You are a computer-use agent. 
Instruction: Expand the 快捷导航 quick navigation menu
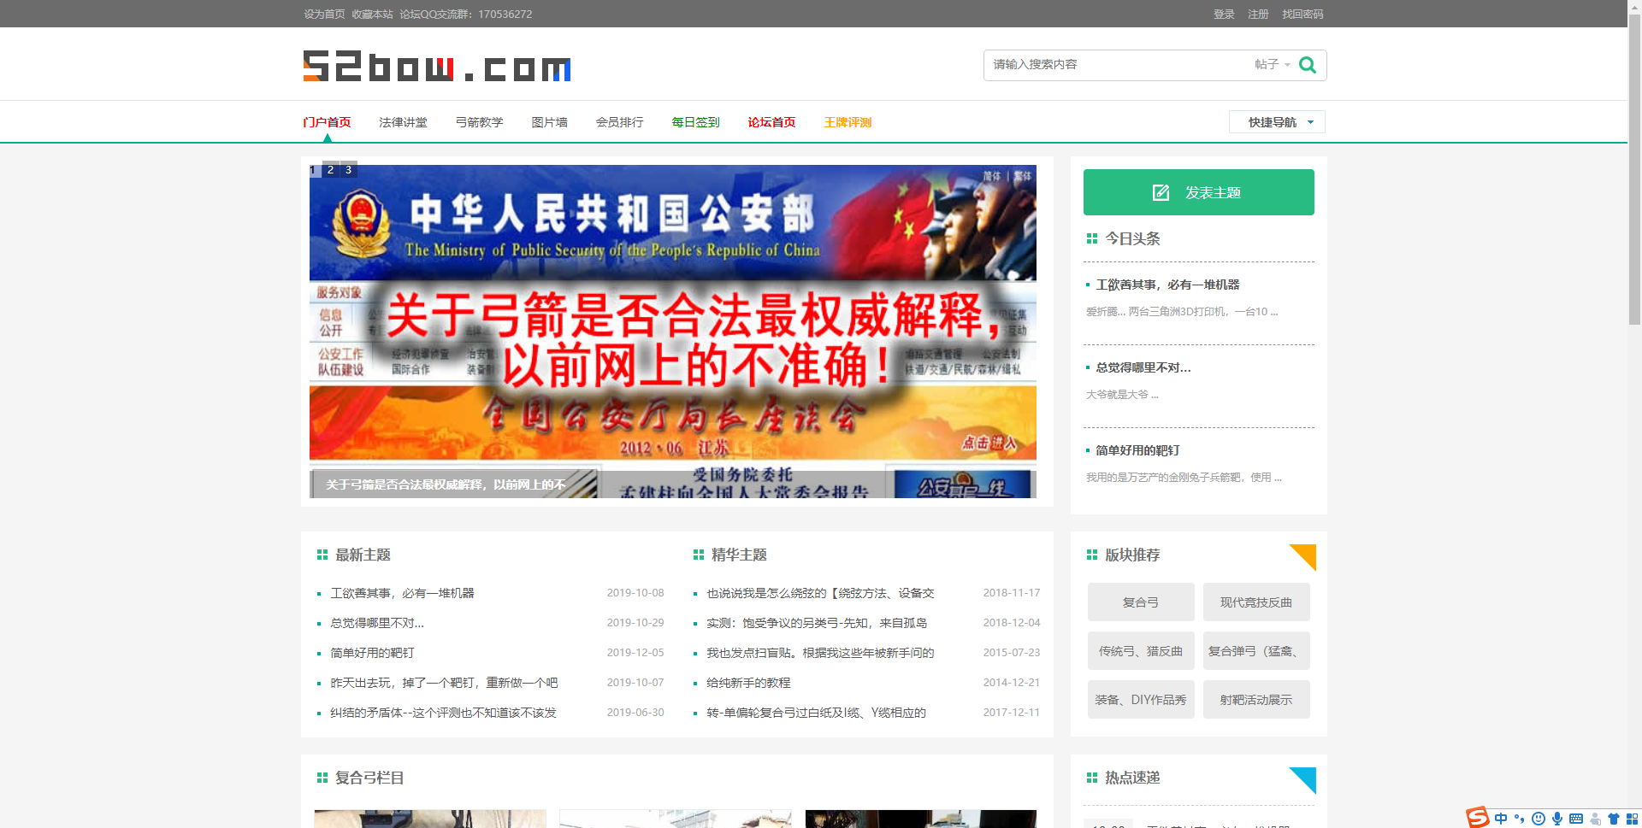click(x=1277, y=122)
